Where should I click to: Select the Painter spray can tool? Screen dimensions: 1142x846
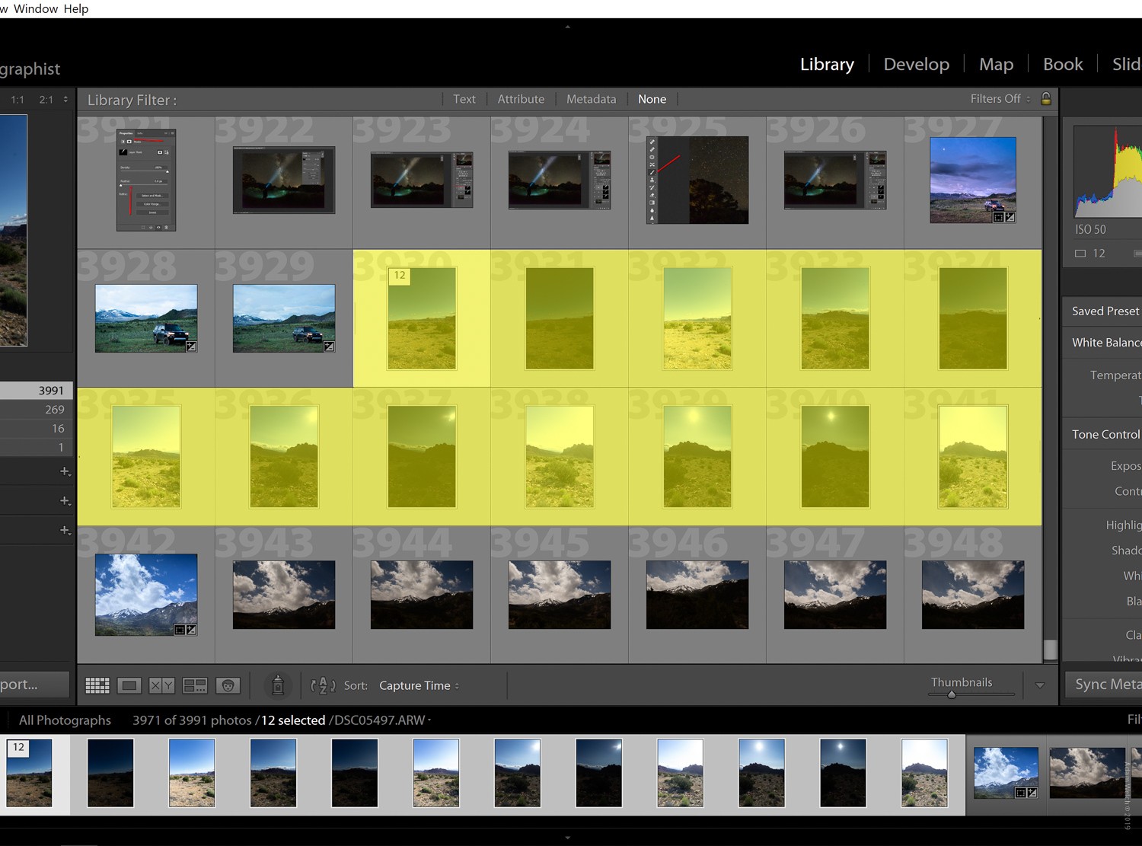tap(278, 685)
